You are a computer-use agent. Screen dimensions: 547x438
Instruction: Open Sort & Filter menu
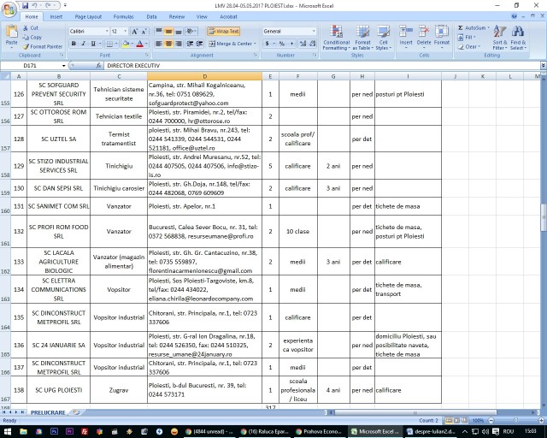tap(500, 38)
